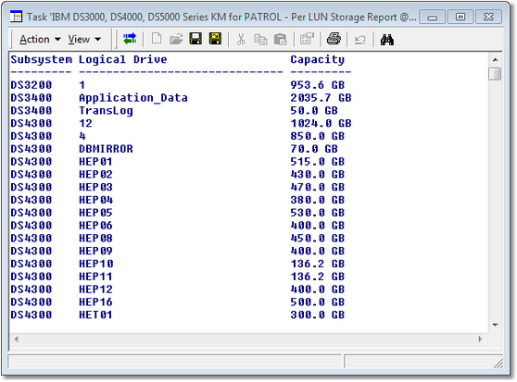Image resolution: width=517 pixels, height=382 pixels.
Task: Click the 'HEP09' logical drive
Action: tap(95, 251)
